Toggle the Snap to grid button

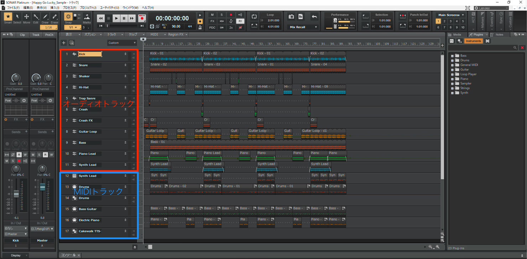tap(68, 17)
